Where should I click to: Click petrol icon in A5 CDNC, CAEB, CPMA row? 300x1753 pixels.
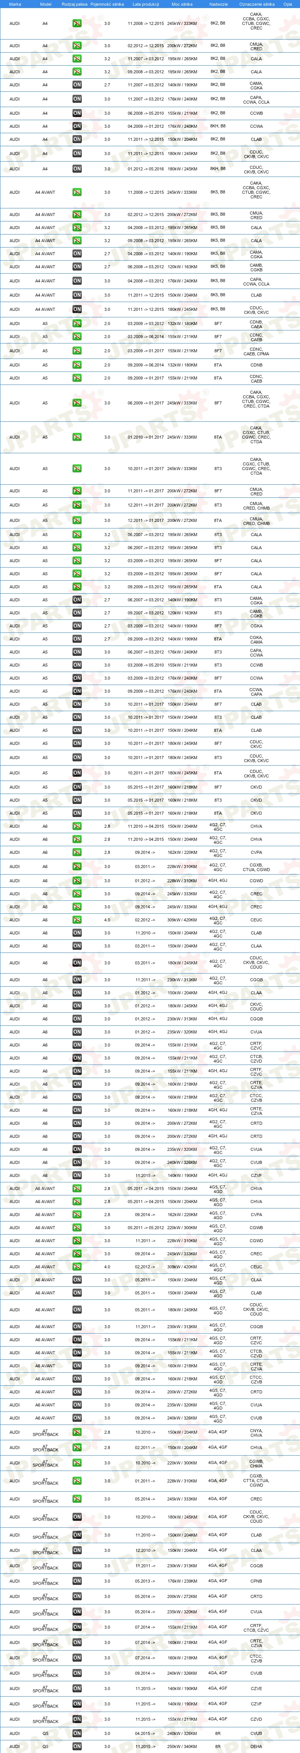click(x=77, y=351)
